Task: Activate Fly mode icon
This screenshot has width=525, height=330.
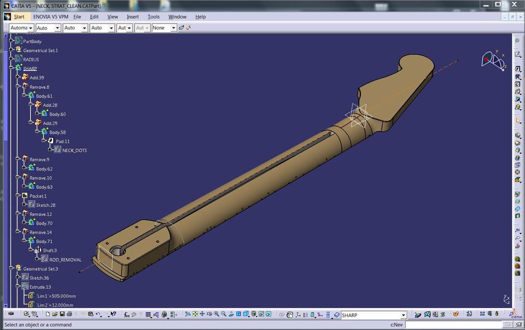Action: [x=188, y=314]
